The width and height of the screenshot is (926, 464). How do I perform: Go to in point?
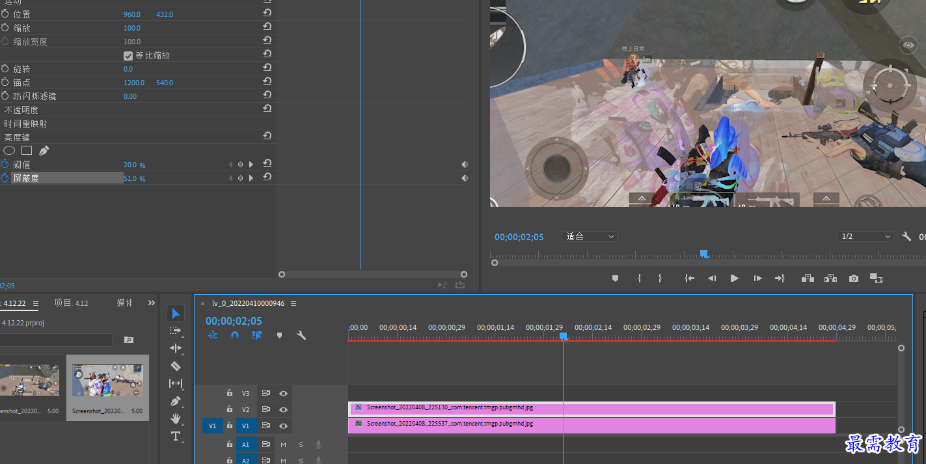click(x=689, y=278)
